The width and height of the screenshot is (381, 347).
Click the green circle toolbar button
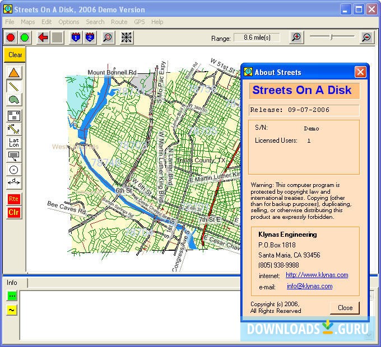point(25,37)
